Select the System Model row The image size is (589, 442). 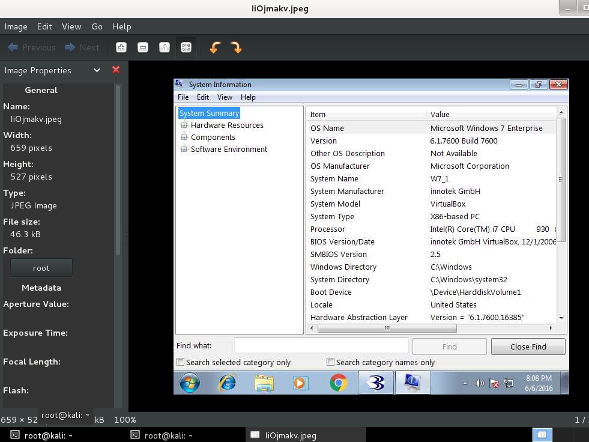[x=431, y=204]
